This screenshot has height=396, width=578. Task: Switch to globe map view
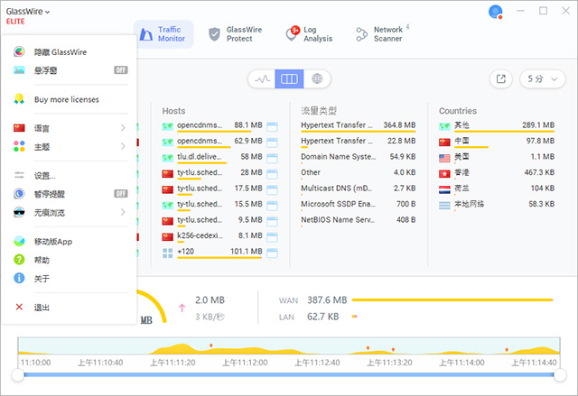316,79
